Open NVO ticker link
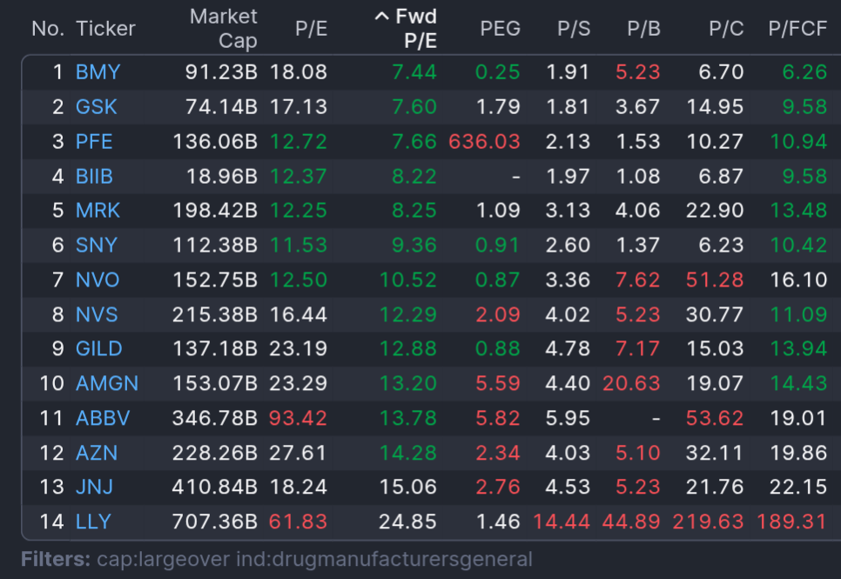Screen dimensions: 841x579 (98, 280)
